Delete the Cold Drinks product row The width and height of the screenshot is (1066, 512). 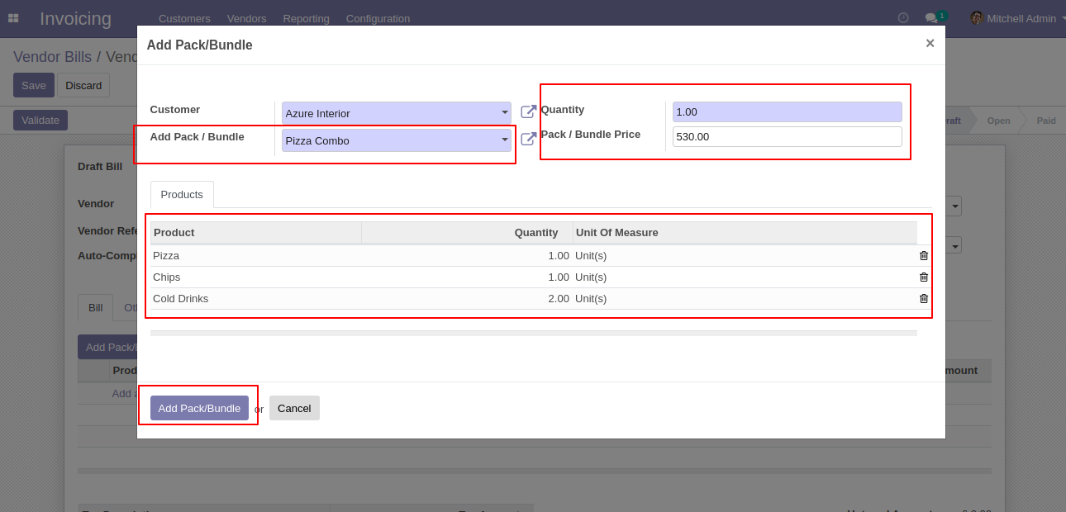pyautogui.click(x=924, y=299)
